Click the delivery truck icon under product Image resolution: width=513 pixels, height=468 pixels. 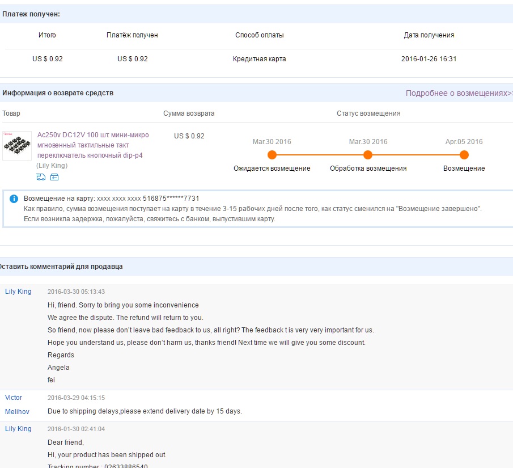tap(41, 177)
